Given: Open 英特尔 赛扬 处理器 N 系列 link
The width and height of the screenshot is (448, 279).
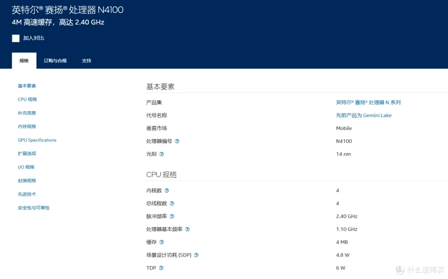Looking at the screenshot, I should tap(368, 102).
